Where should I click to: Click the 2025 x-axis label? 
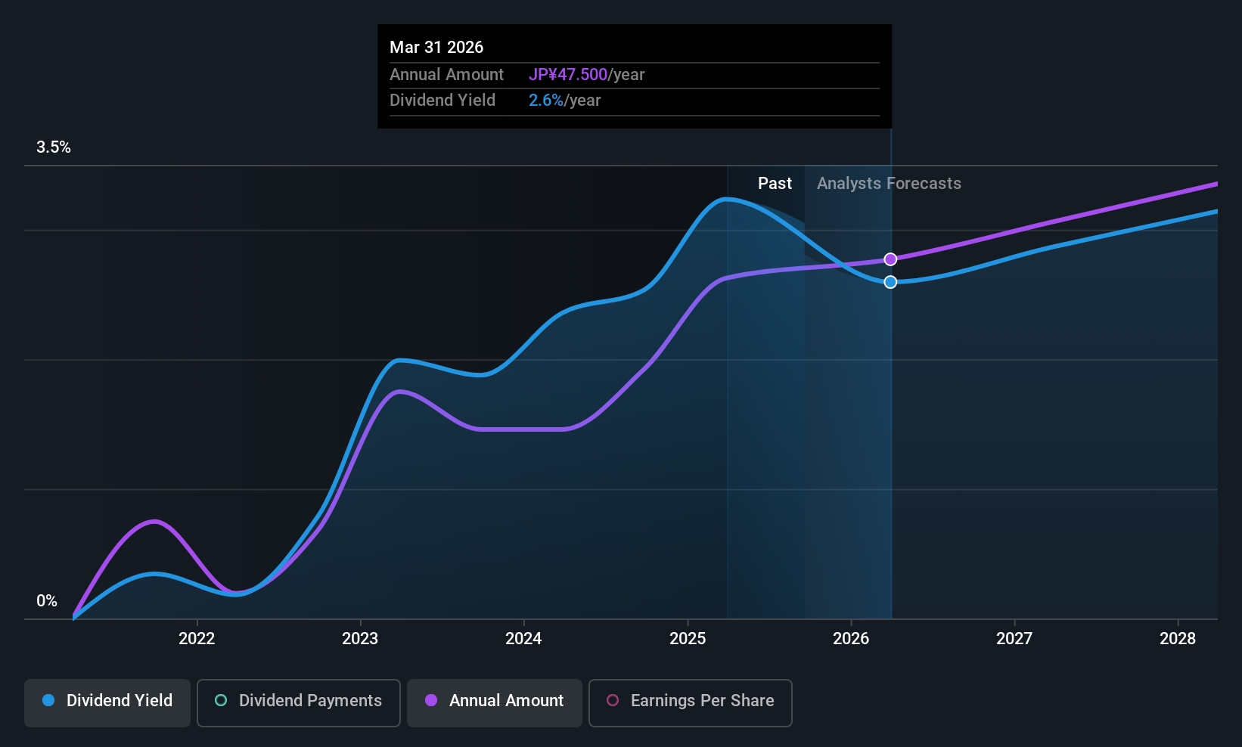point(688,639)
